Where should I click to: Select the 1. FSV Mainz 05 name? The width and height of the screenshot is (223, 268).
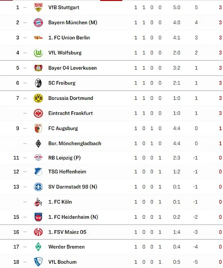click(x=67, y=232)
